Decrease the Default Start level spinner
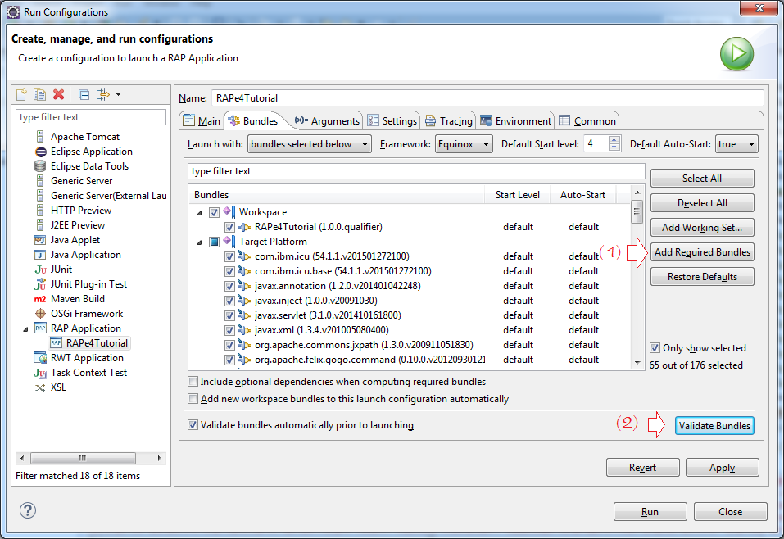 pos(614,147)
